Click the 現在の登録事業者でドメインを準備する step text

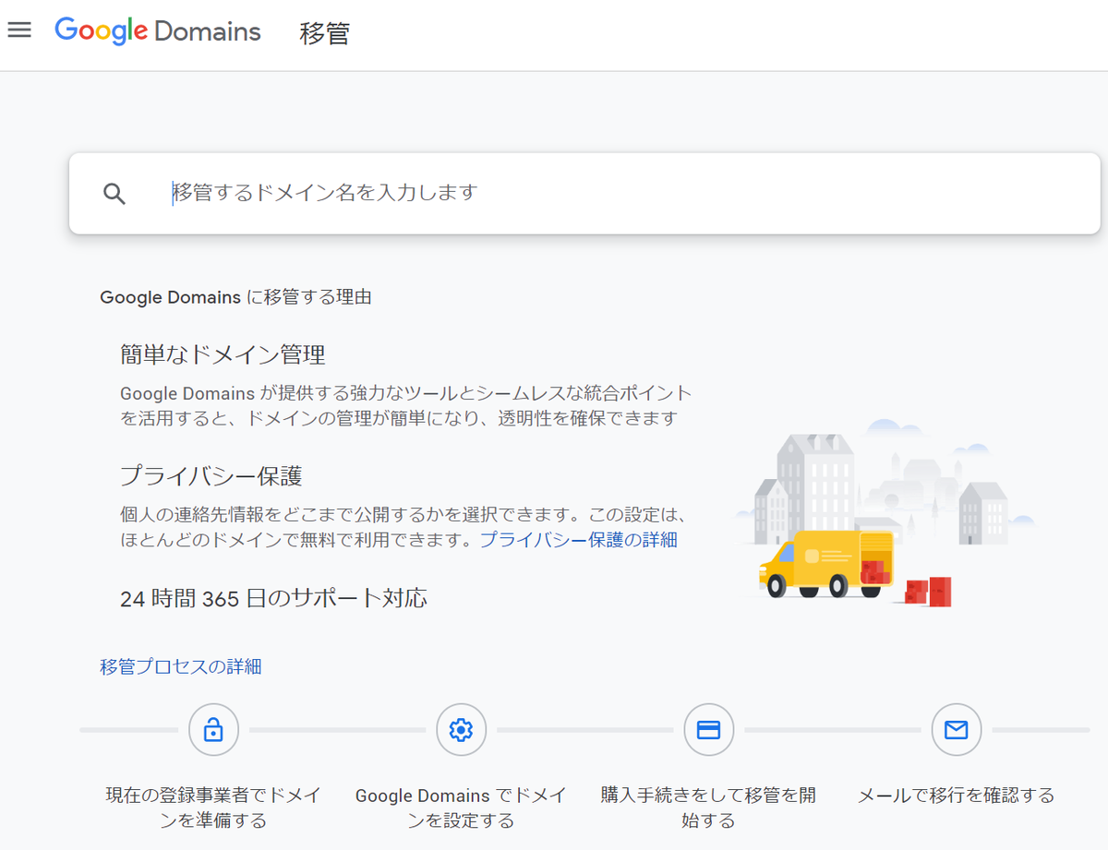point(213,808)
